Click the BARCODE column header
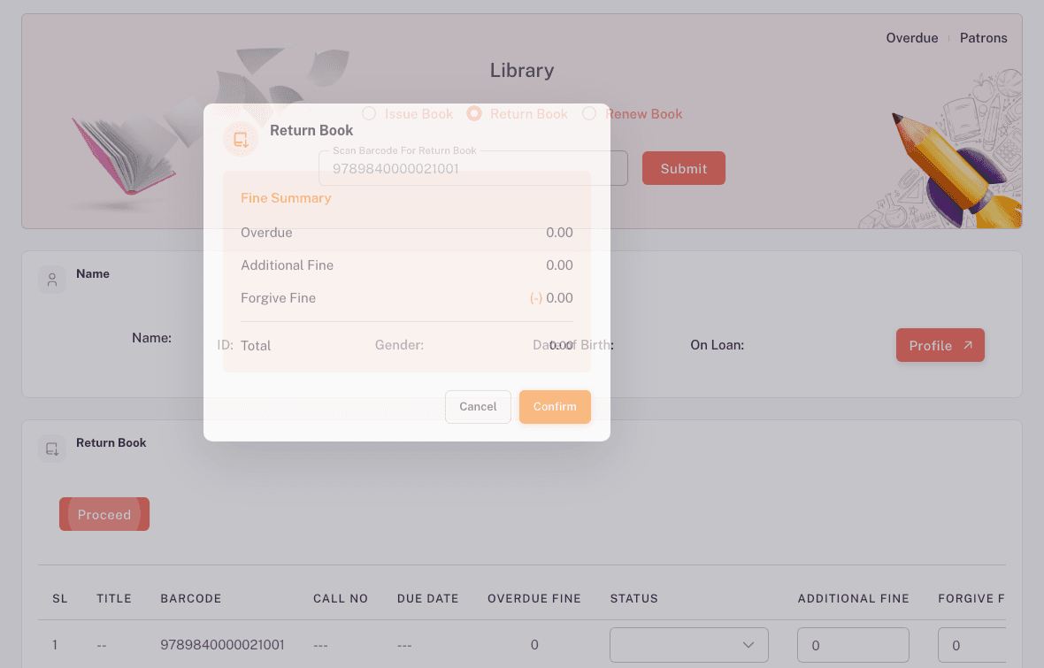1044x668 pixels. [x=190, y=598]
